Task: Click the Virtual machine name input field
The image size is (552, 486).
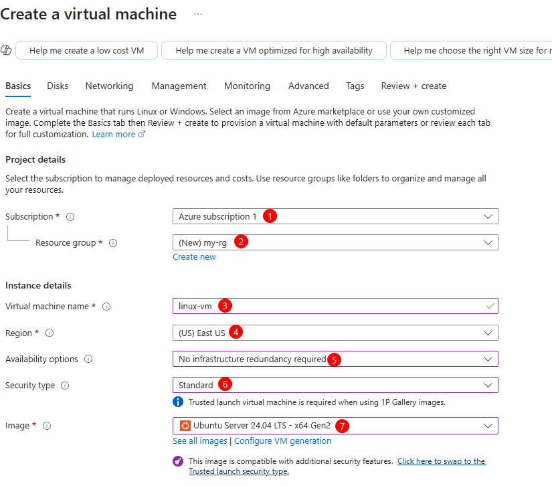Action: point(335,306)
